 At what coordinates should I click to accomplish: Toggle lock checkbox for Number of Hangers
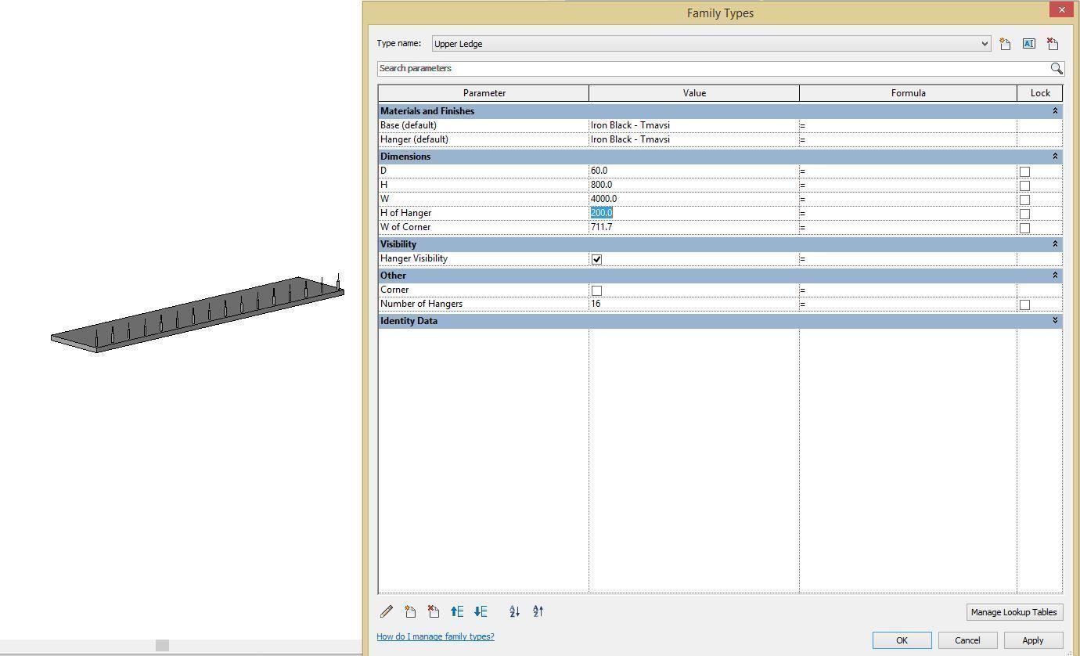tap(1024, 305)
